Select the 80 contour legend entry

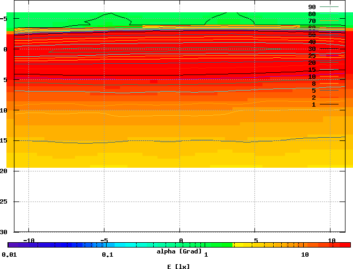pyautogui.click(x=312, y=14)
